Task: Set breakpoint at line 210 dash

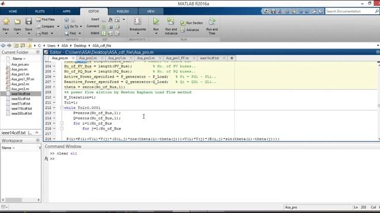Action: 54,97
